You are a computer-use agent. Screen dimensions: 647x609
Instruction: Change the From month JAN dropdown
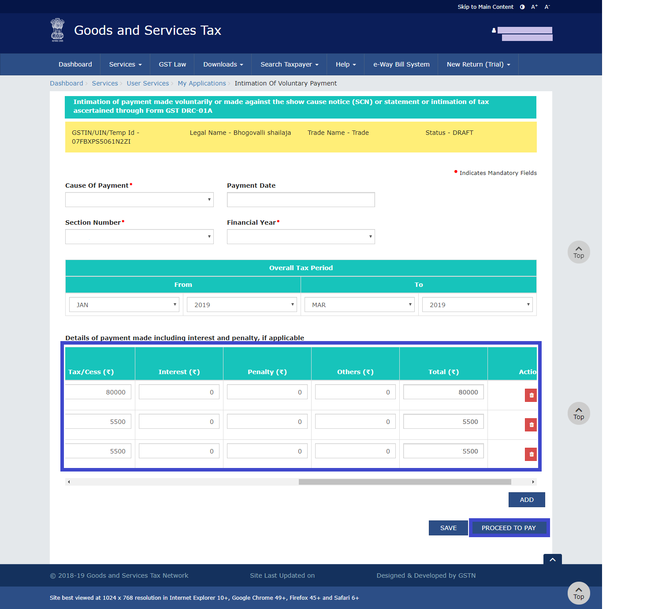coord(124,304)
